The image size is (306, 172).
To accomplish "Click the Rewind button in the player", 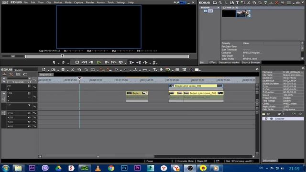I will pyautogui.click(x=84, y=63).
